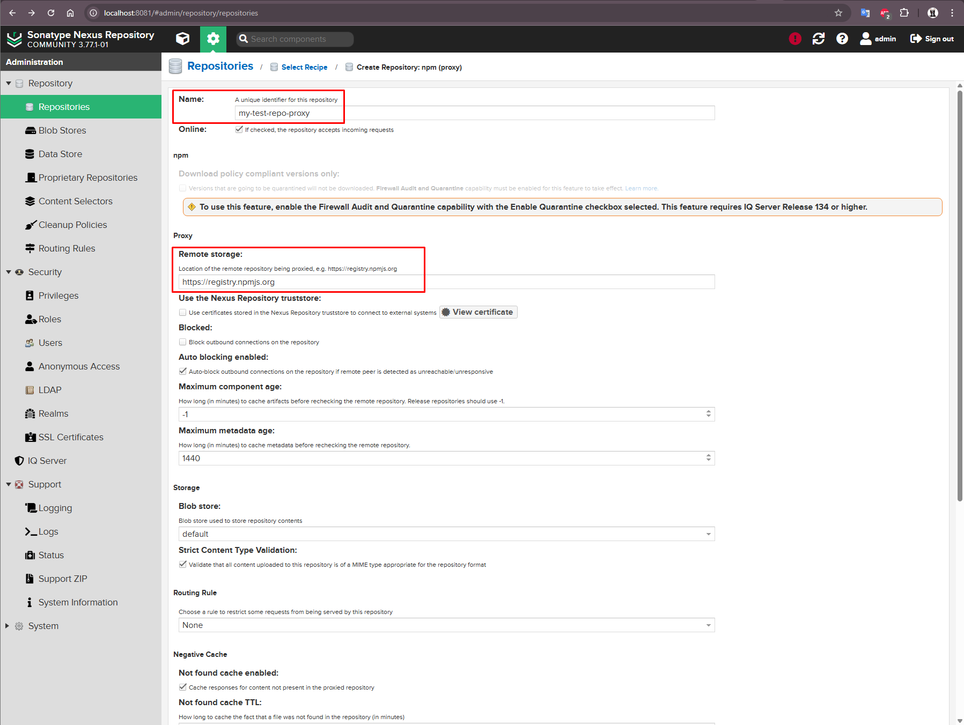
Task: Click the Maximum metadata age spinner arrows
Action: (x=708, y=458)
